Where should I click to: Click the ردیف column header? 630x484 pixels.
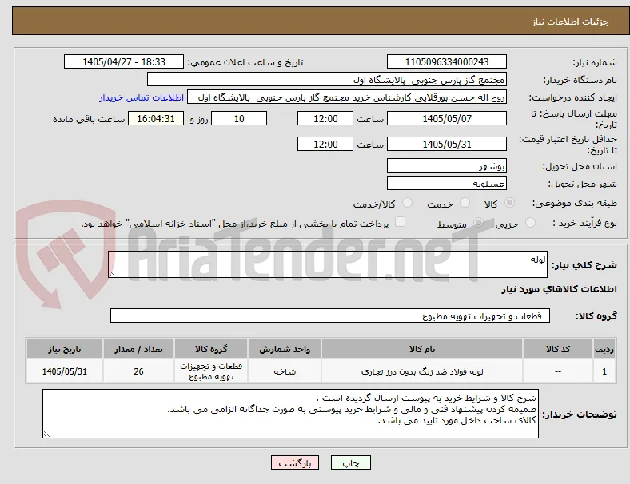point(604,349)
